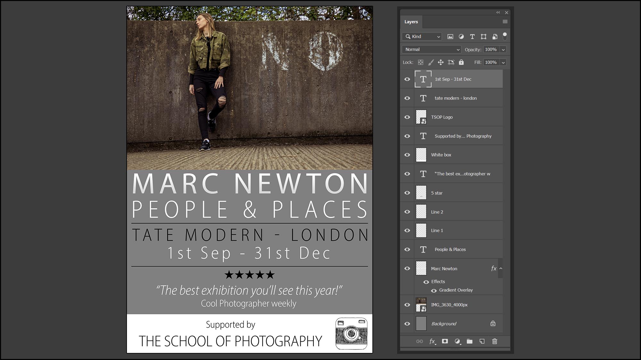Filter layers by text layers icon
Screen dimensions: 641x360
(472, 36)
